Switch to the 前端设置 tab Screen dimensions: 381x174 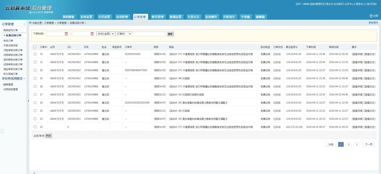[x=176, y=17]
